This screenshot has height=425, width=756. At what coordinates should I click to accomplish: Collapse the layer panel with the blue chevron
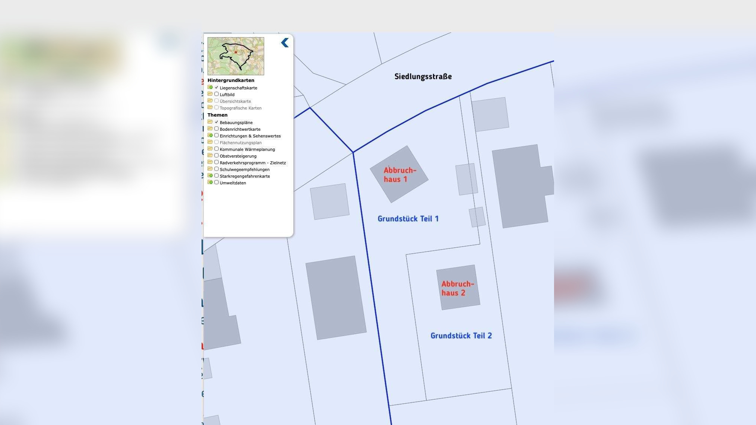pyautogui.click(x=285, y=43)
